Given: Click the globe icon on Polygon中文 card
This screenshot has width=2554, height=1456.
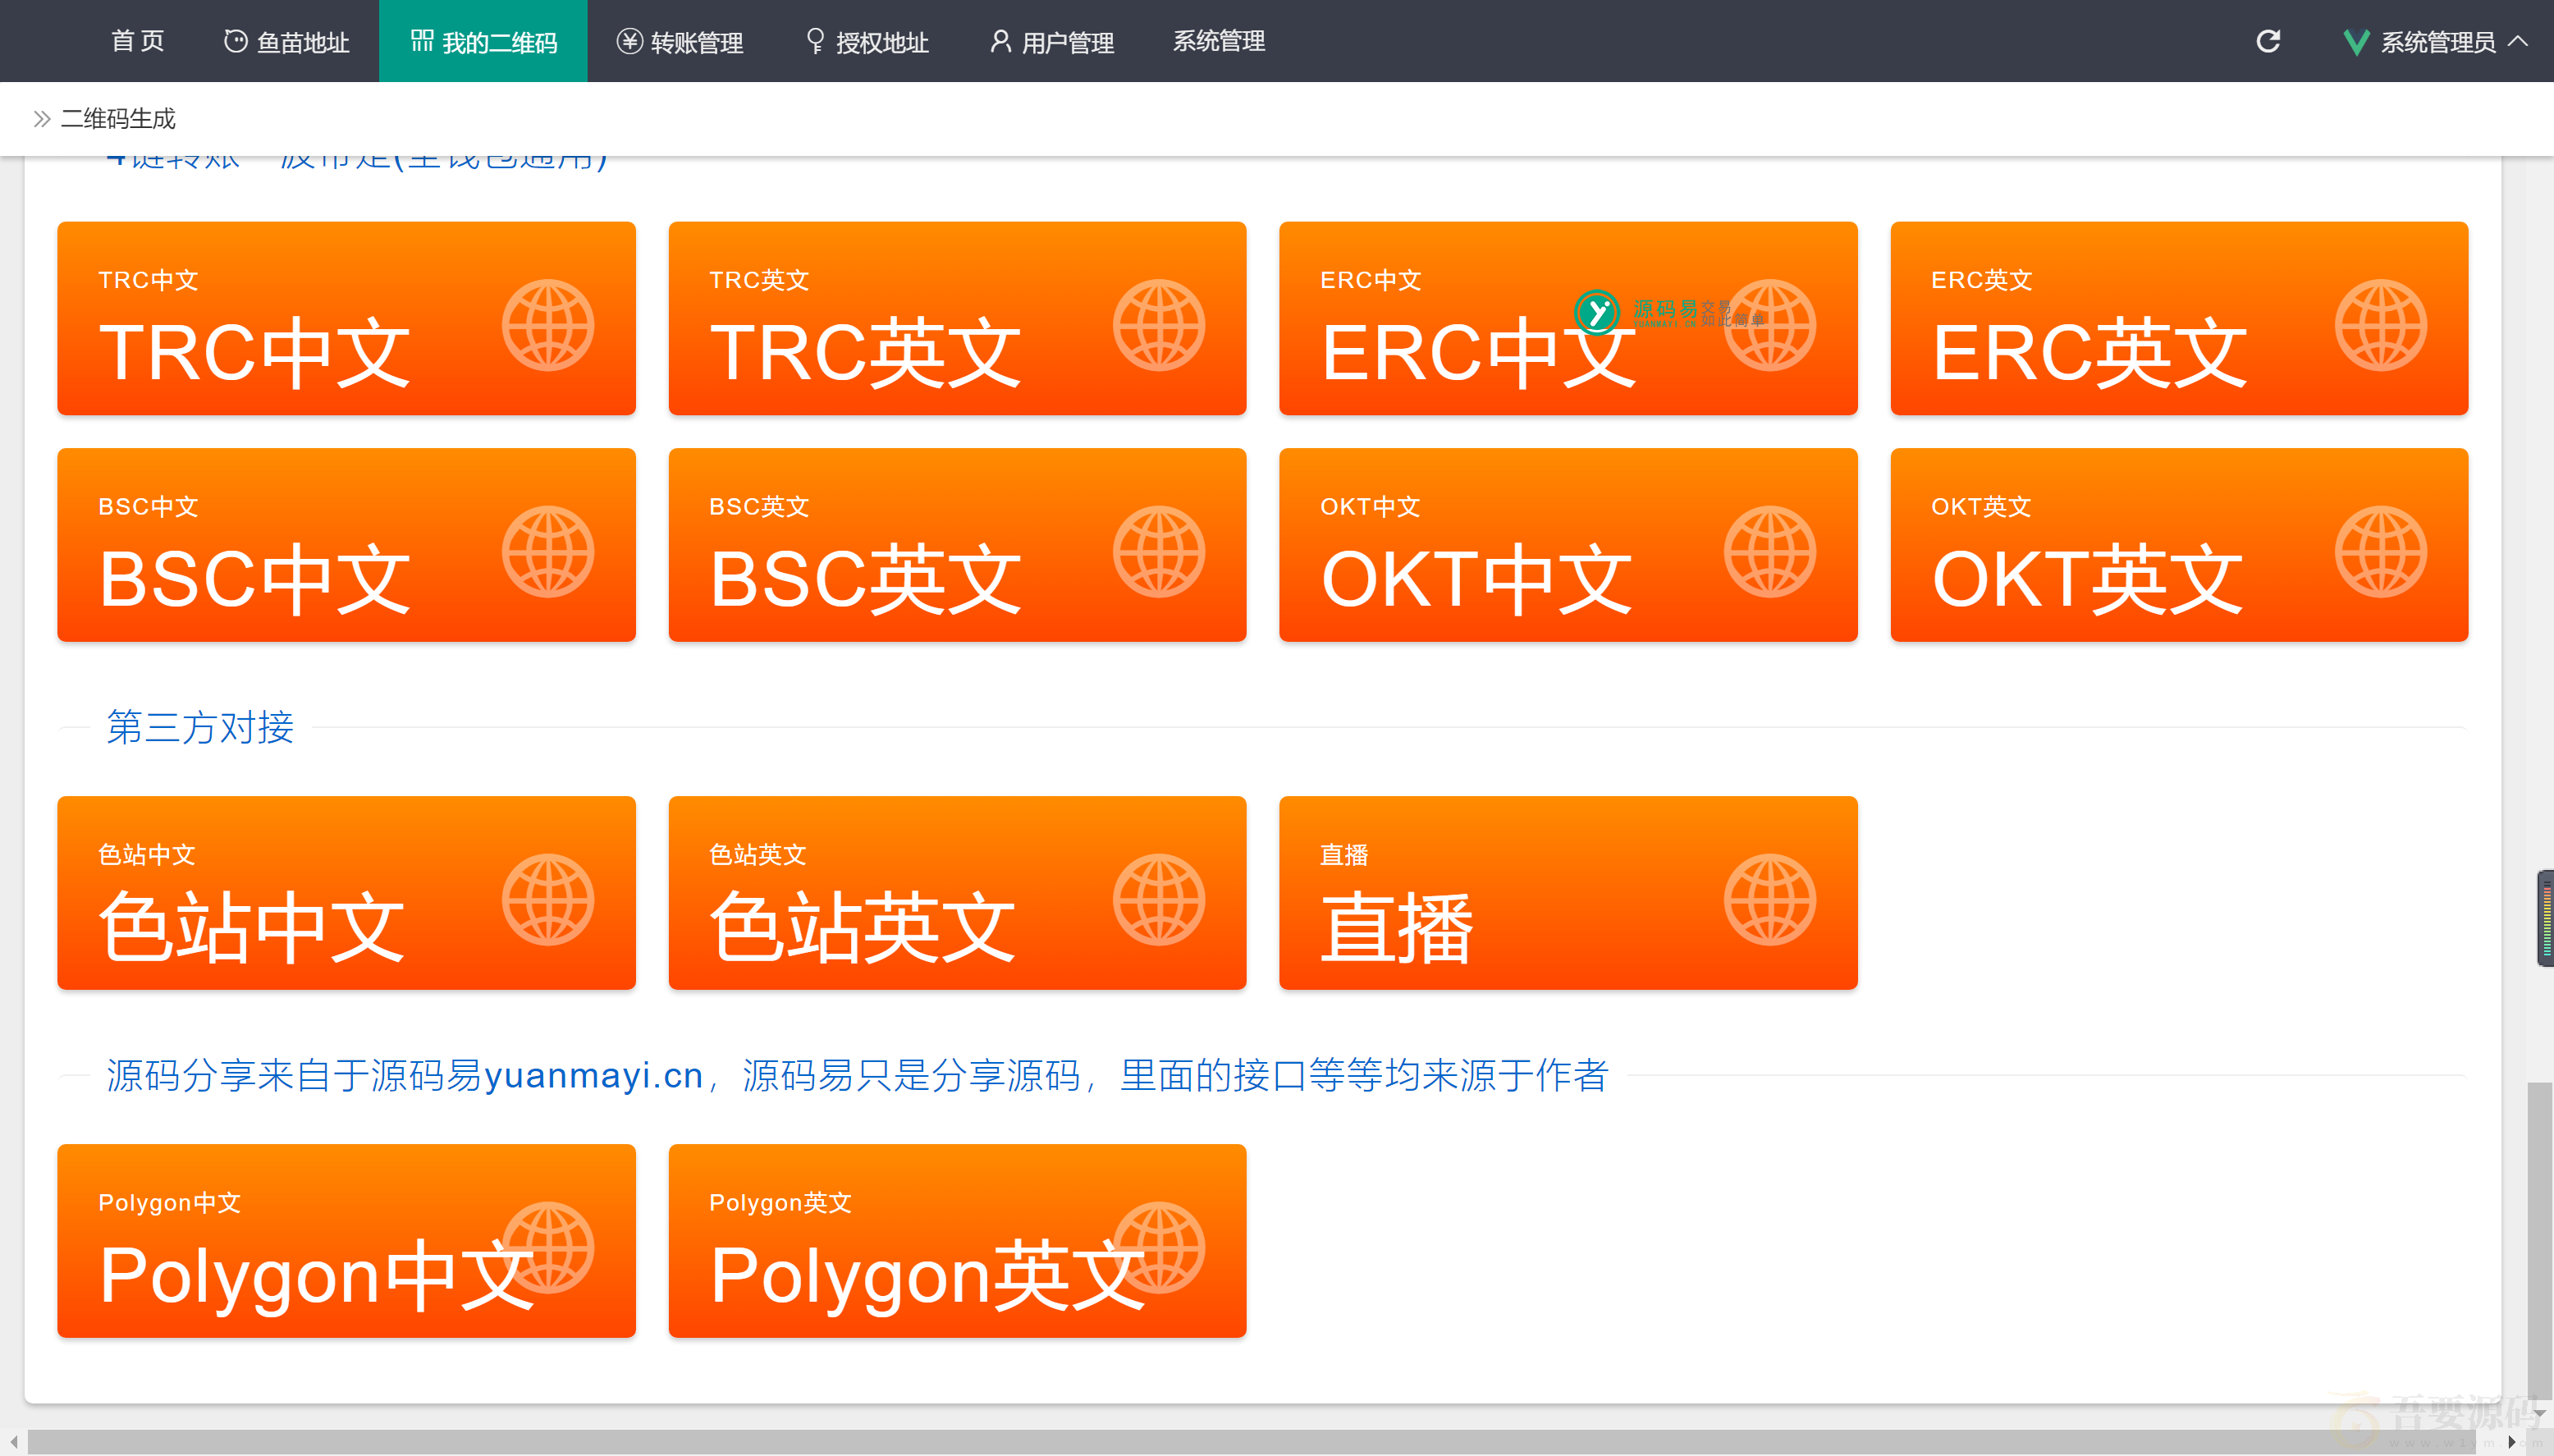Looking at the screenshot, I should click(547, 1248).
